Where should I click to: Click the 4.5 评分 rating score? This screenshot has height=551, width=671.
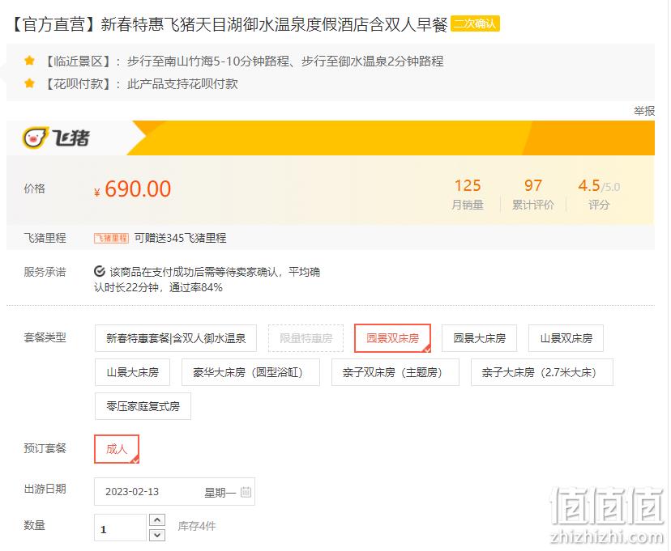[599, 194]
